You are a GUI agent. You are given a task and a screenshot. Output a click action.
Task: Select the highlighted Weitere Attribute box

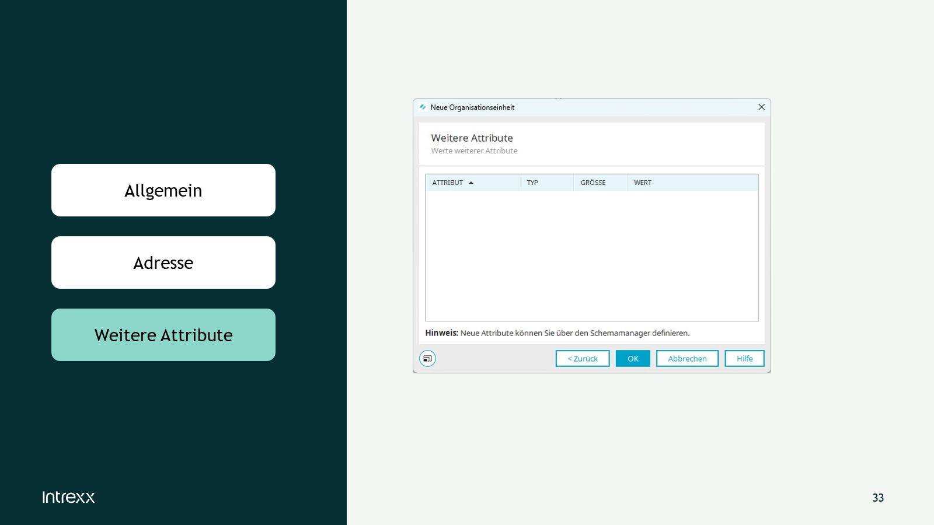(163, 335)
